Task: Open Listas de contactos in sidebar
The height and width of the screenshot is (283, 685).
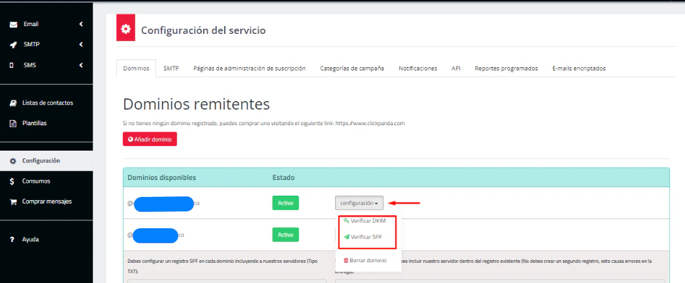Action: tap(48, 103)
